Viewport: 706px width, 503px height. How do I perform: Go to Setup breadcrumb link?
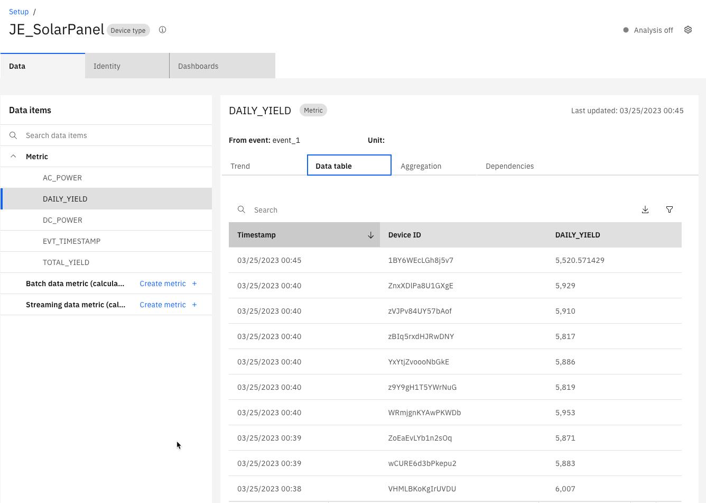(x=18, y=12)
